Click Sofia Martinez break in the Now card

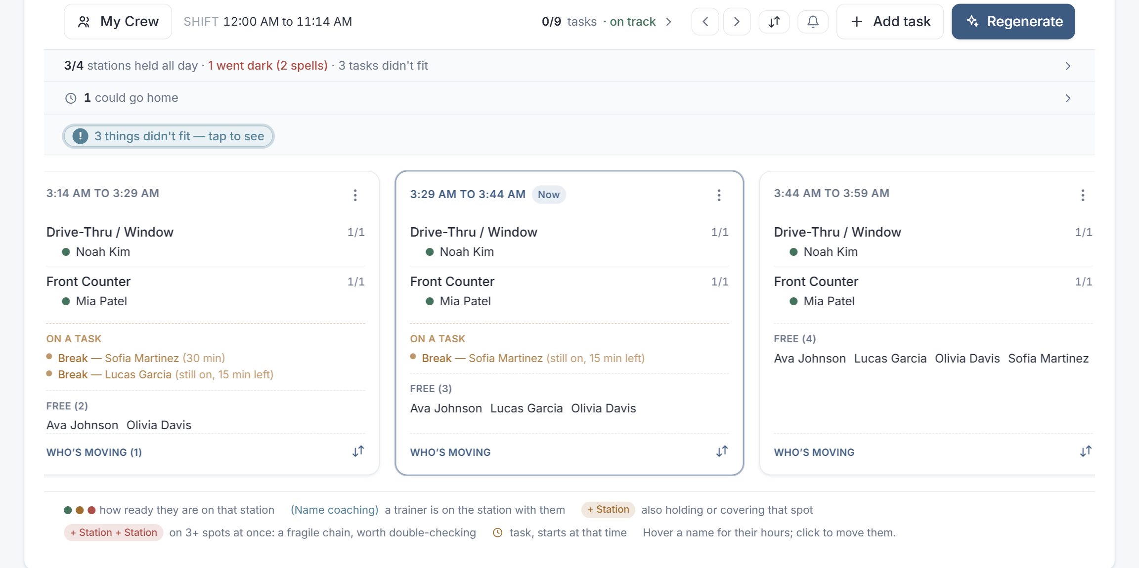click(533, 358)
